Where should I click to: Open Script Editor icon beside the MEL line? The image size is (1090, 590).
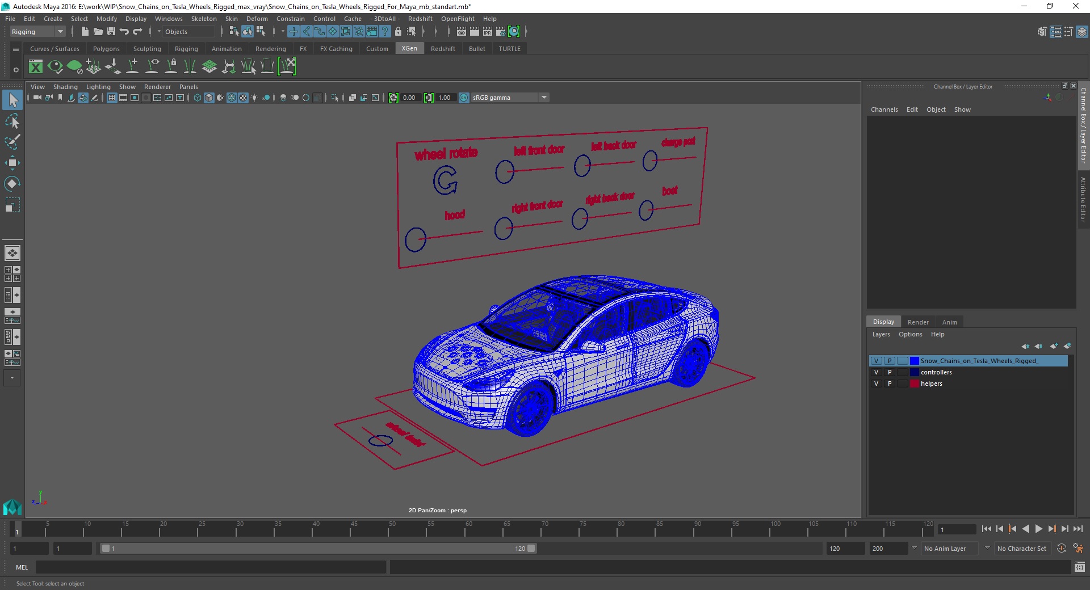click(x=1080, y=567)
